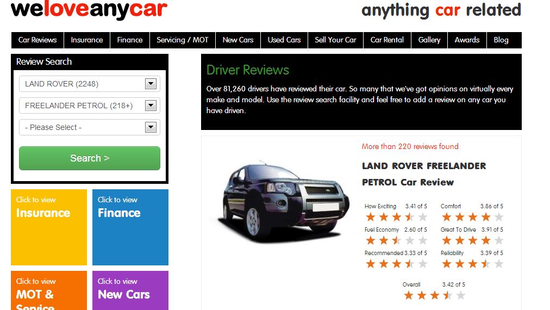Click the blue Finance tile
550x310 pixels.
tap(130, 227)
